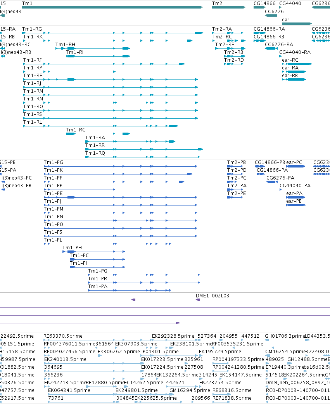Click transcript Tm1-RQ label
The image size is (330, 404).
coord(95,153)
